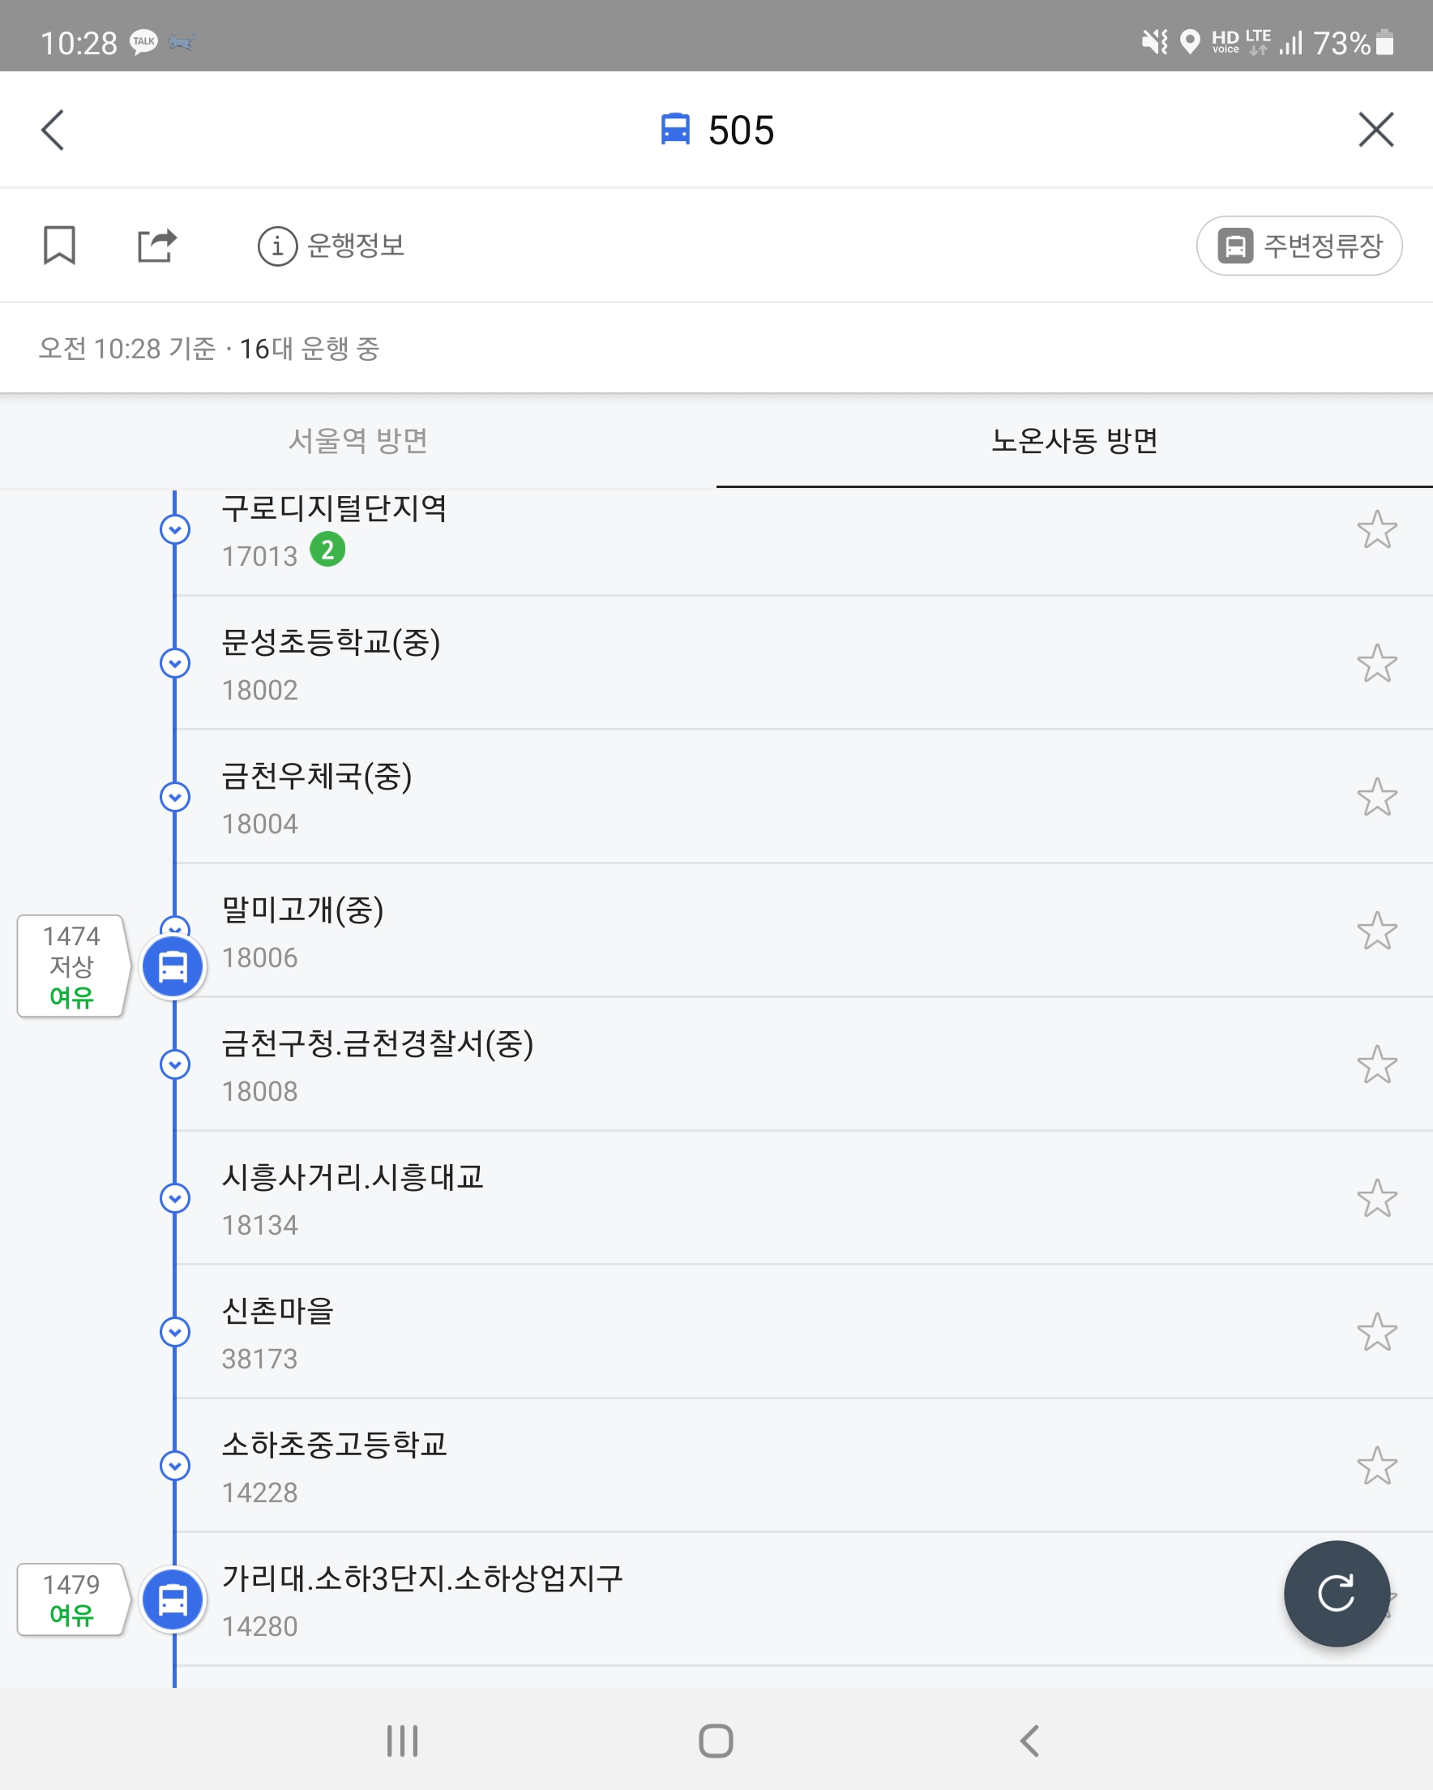Expand the 신촌마을 stop chevron
The width and height of the screenshot is (1433, 1790).
[x=174, y=1332]
